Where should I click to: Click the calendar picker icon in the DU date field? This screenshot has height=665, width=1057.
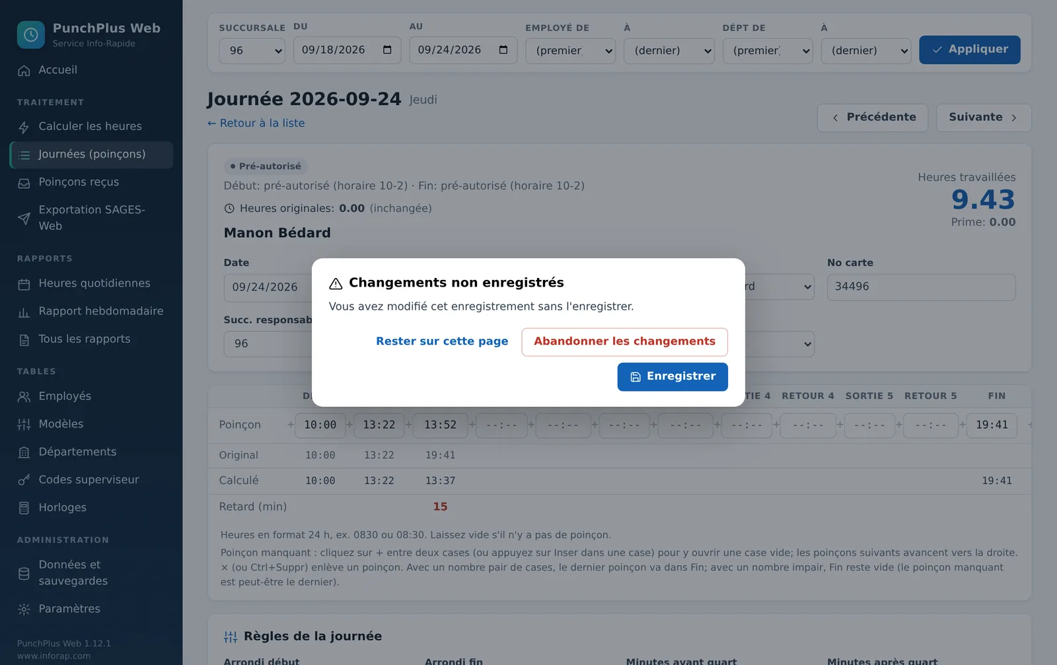pyautogui.click(x=387, y=50)
